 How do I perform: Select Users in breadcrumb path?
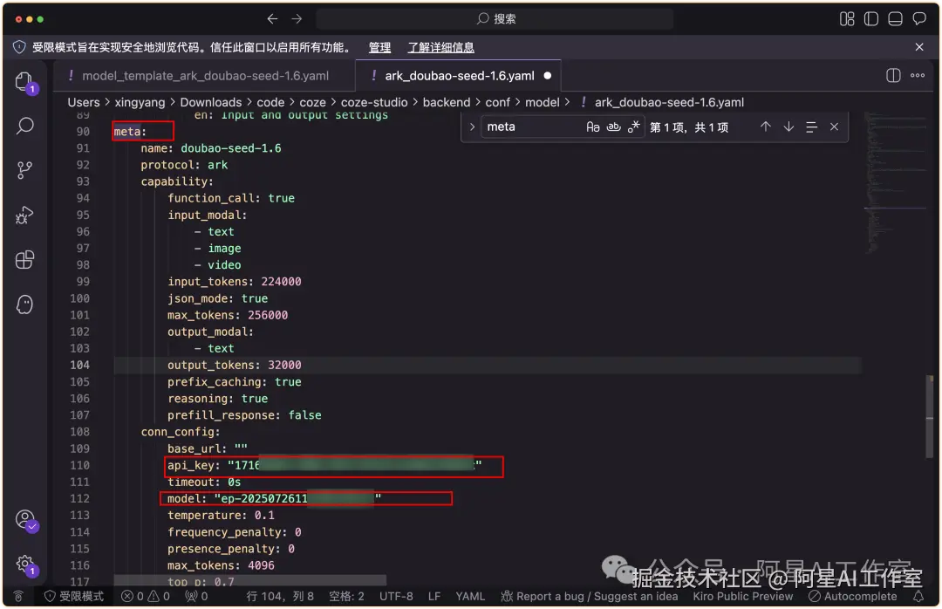click(x=84, y=102)
